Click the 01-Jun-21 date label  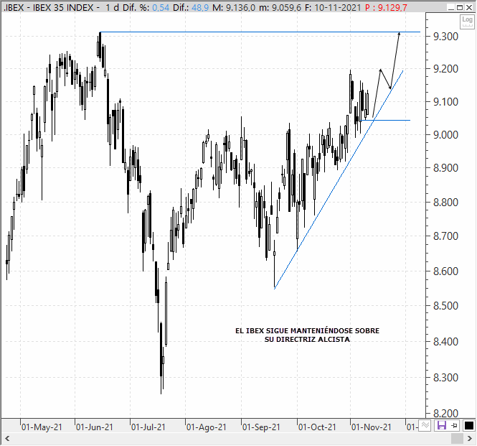[94, 427]
